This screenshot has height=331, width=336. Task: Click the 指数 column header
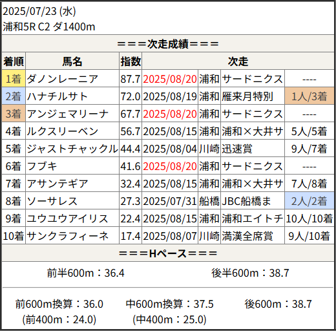point(131,61)
